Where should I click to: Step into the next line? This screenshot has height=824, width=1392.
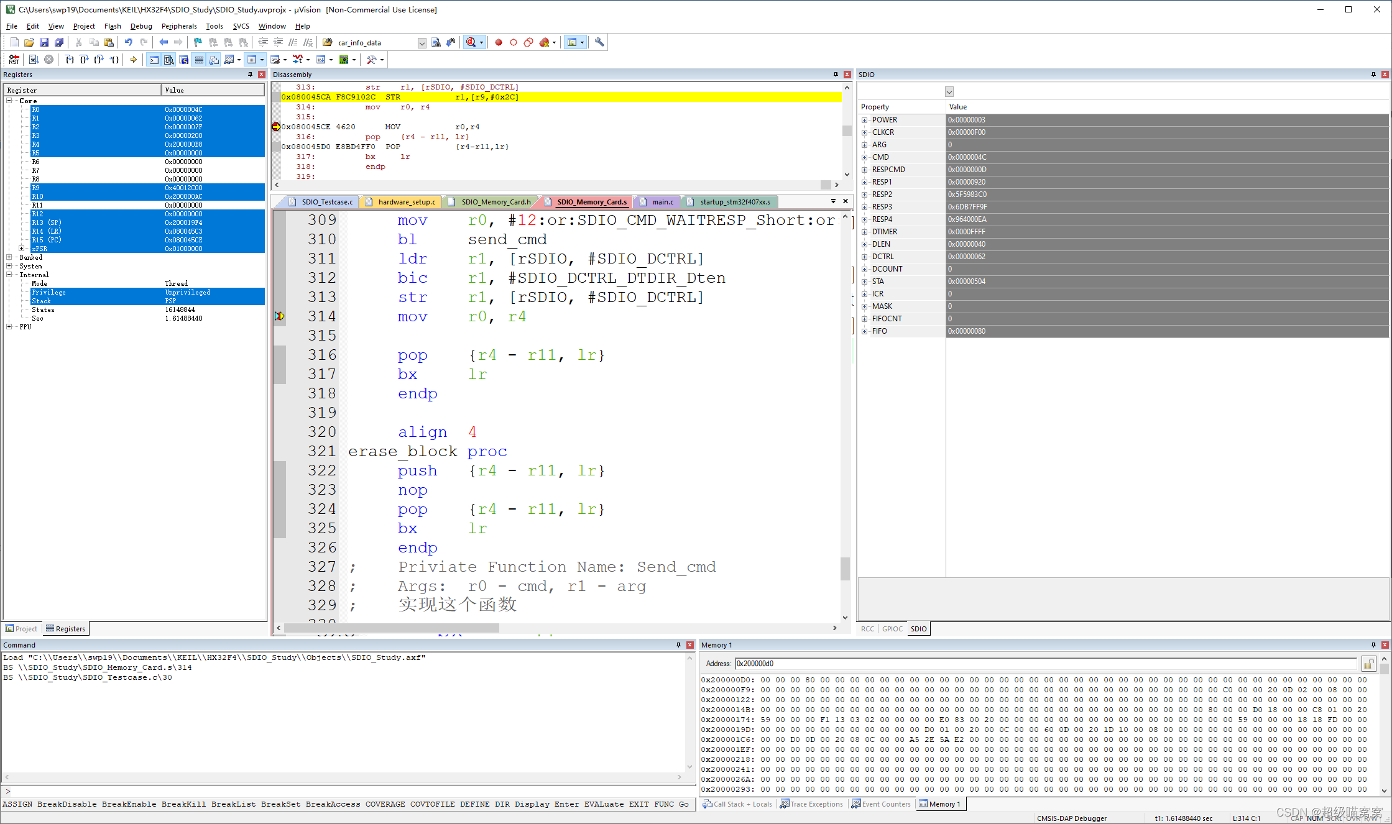pyautogui.click(x=70, y=60)
